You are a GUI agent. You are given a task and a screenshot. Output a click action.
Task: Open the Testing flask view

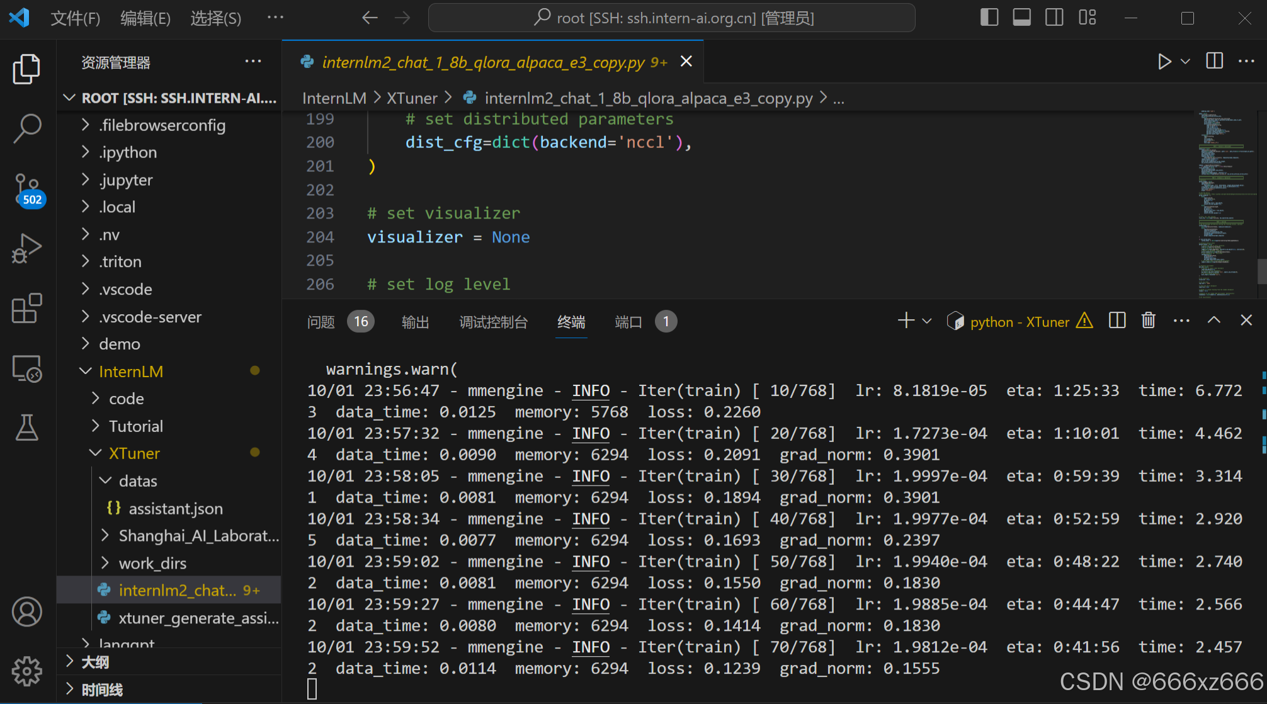pos(27,428)
